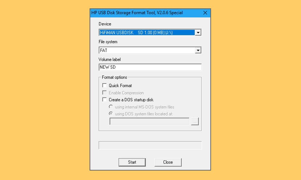The image size is (301, 180).
Task: Expand the Device dropdown arrow
Action: tap(198, 32)
